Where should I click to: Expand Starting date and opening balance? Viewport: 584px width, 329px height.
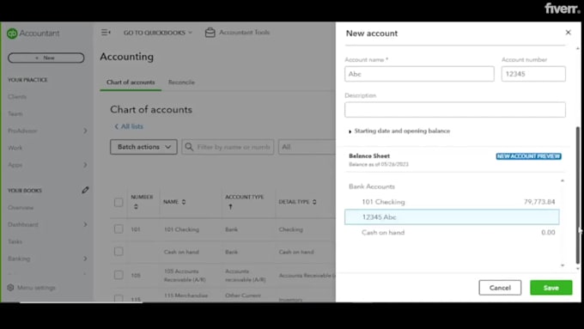tap(398, 131)
